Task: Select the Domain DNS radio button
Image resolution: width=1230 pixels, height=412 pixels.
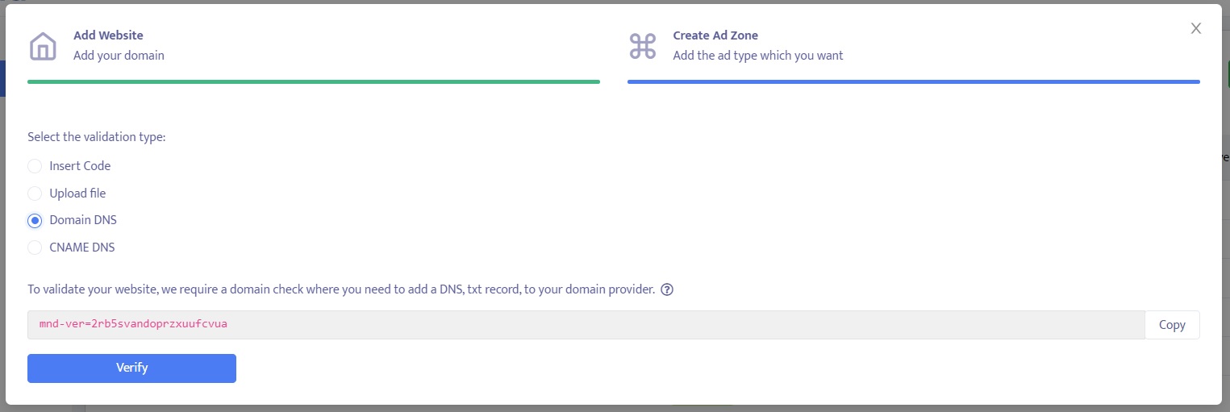Action: pyautogui.click(x=35, y=221)
